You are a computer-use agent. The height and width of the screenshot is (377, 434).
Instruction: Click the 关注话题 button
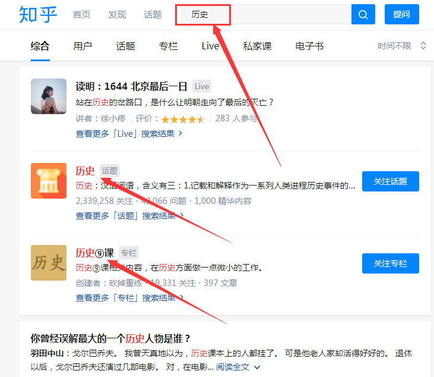[390, 181]
